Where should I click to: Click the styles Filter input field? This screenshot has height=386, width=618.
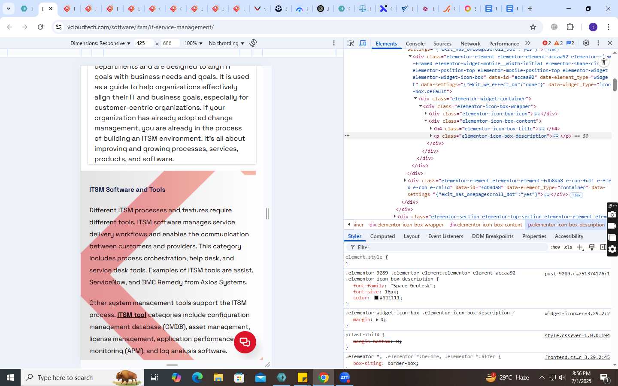point(446,247)
